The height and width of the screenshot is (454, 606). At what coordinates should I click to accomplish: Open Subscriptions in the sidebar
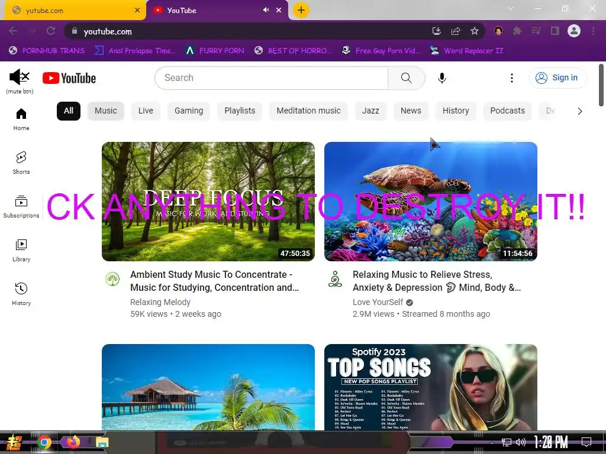tap(21, 207)
